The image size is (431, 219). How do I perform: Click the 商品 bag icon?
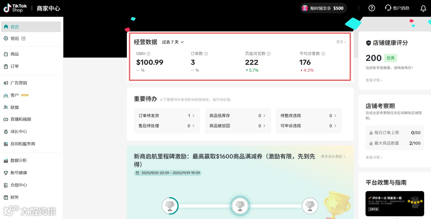[x=6, y=54]
